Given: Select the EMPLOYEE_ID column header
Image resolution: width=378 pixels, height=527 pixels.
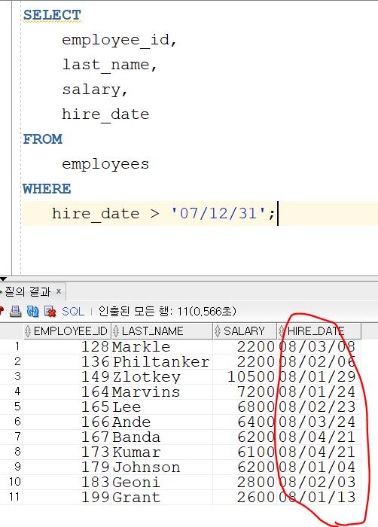Looking at the screenshot, I should [x=67, y=331].
